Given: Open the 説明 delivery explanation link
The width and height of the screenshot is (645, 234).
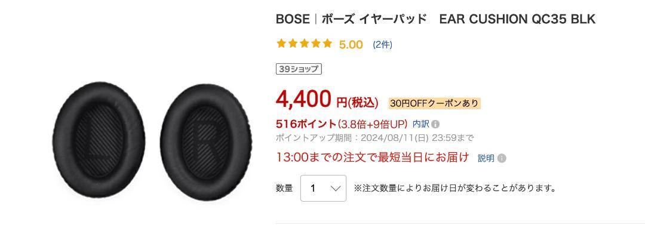Looking at the screenshot, I should coord(486,158).
